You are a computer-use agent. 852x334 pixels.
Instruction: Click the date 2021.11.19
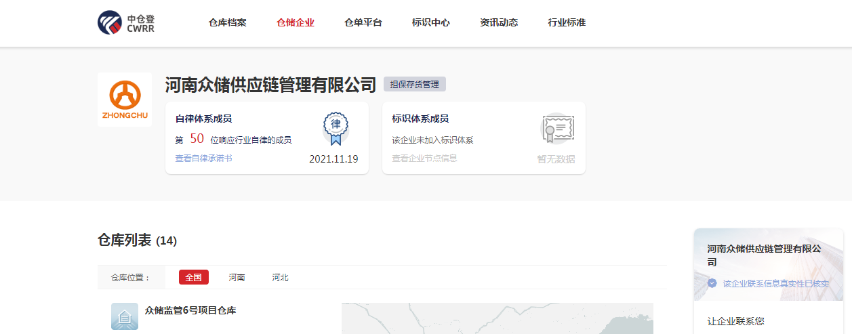333,159
